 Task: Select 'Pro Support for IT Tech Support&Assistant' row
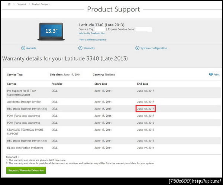pyautogui.click(x=113, y=93)
